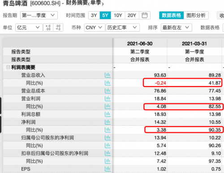Viewport: 224px width, 173px height.
Task: Click the revenue value 93.63
Action: [x=160, y=75]
